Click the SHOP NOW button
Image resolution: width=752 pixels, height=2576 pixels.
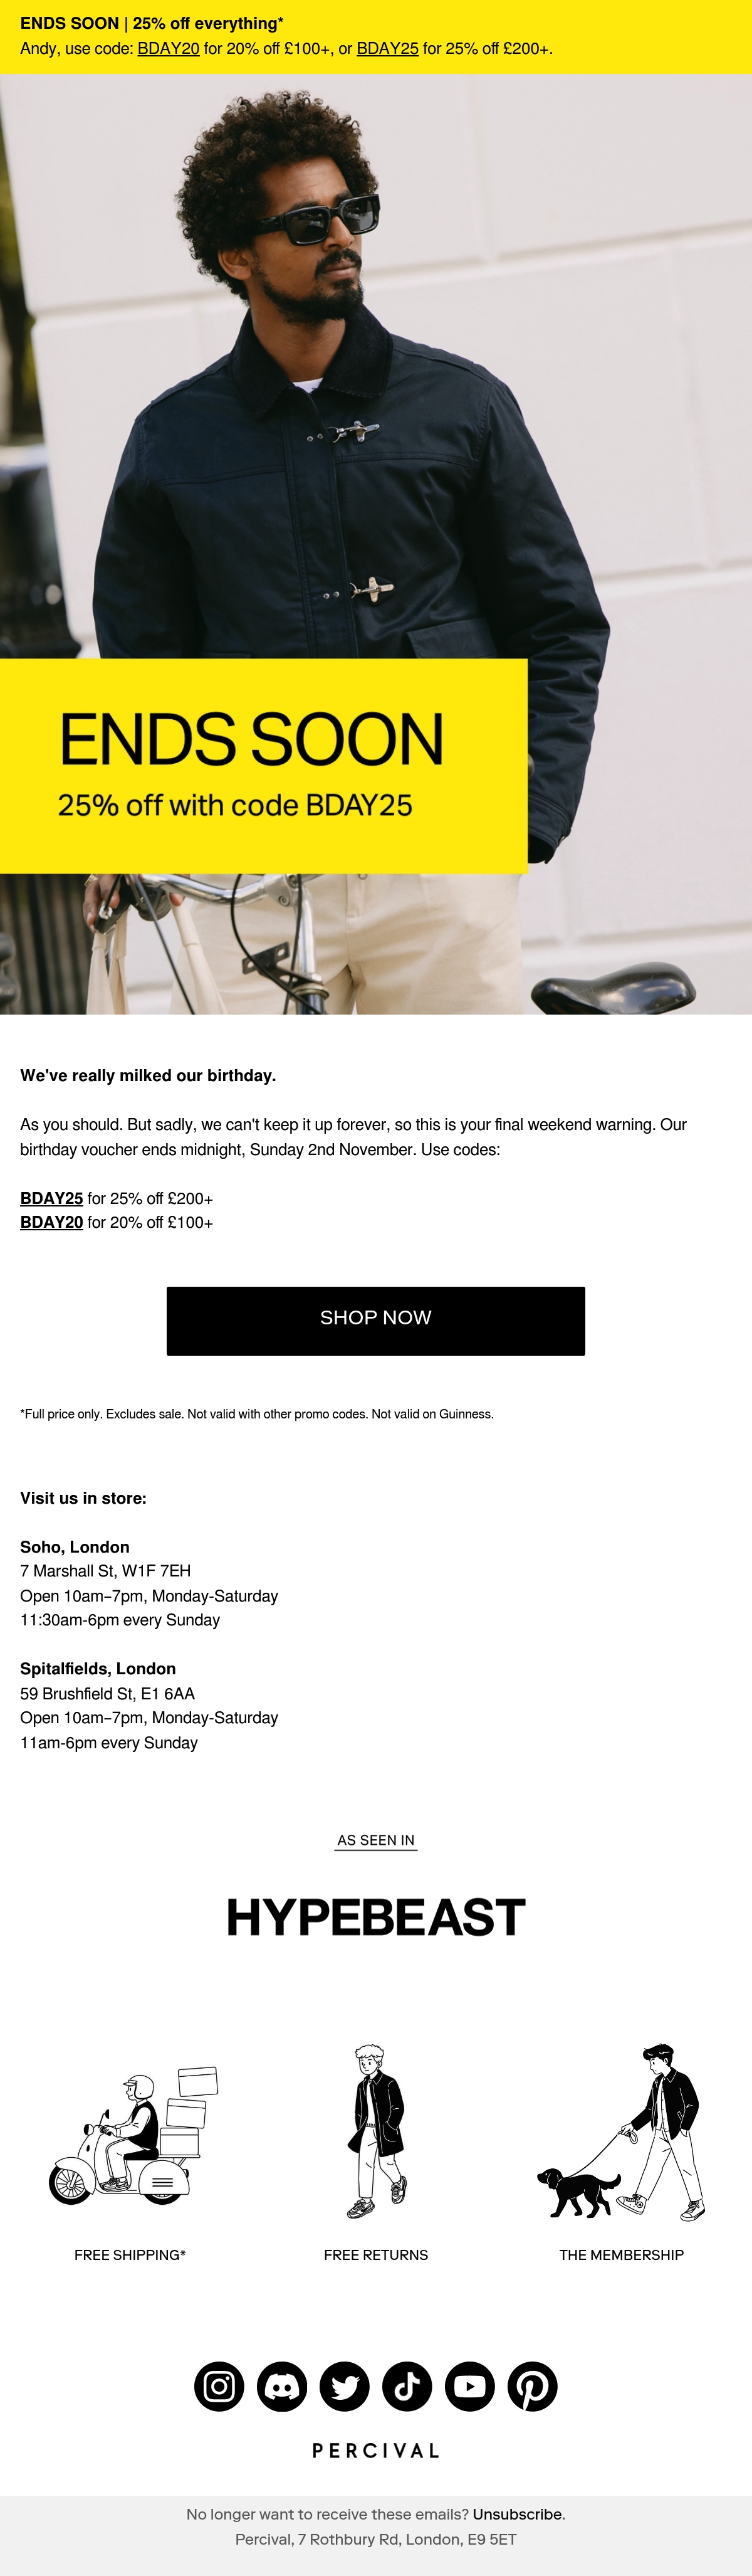click(376, 1320)
